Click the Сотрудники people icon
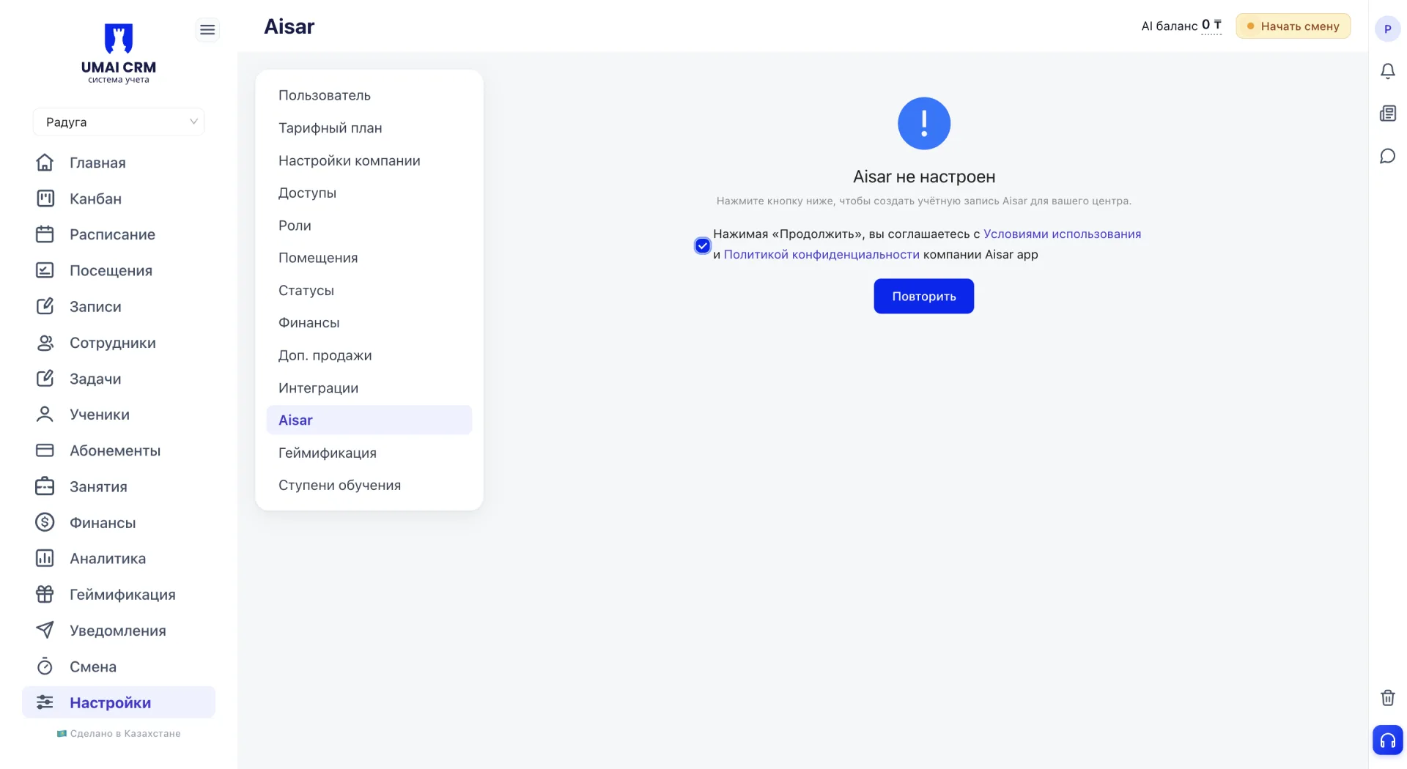 tap(45, 343)
